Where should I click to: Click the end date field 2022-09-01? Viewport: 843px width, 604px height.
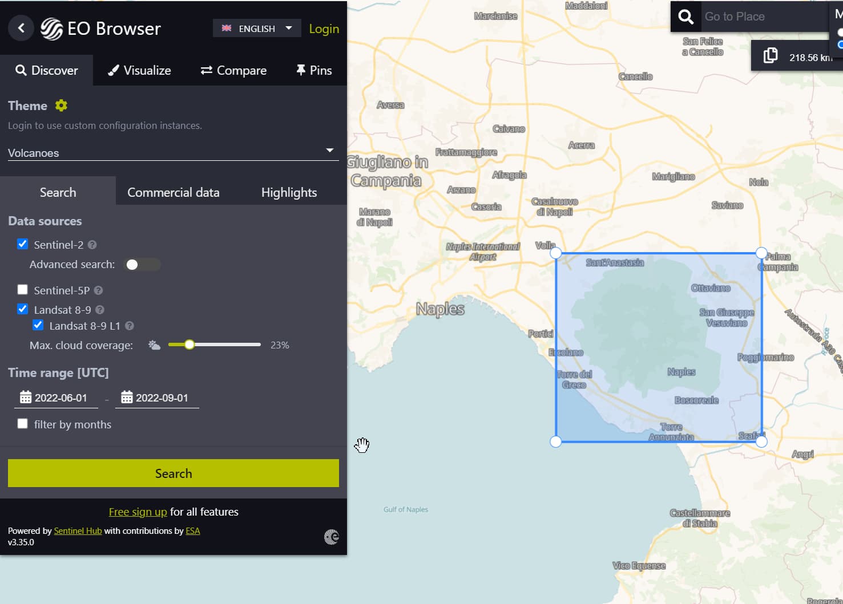coord(157,398)
